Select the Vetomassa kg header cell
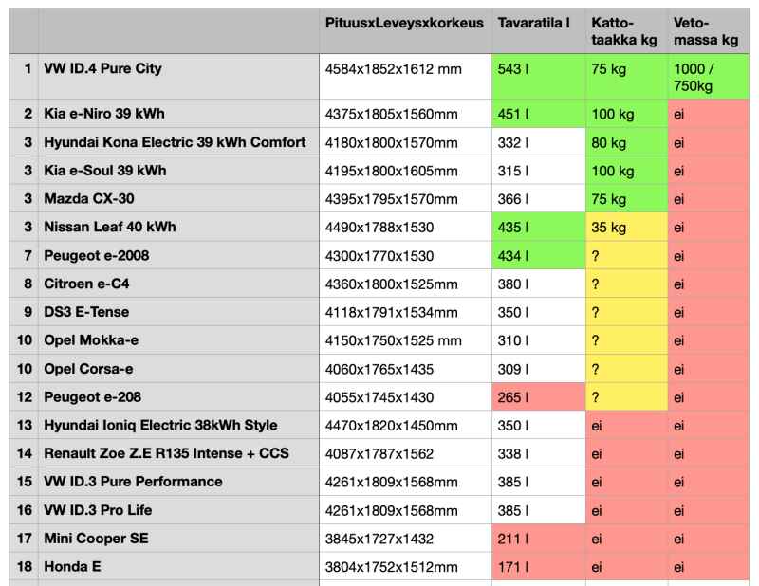Screen dimensions: 759x586 708,31
